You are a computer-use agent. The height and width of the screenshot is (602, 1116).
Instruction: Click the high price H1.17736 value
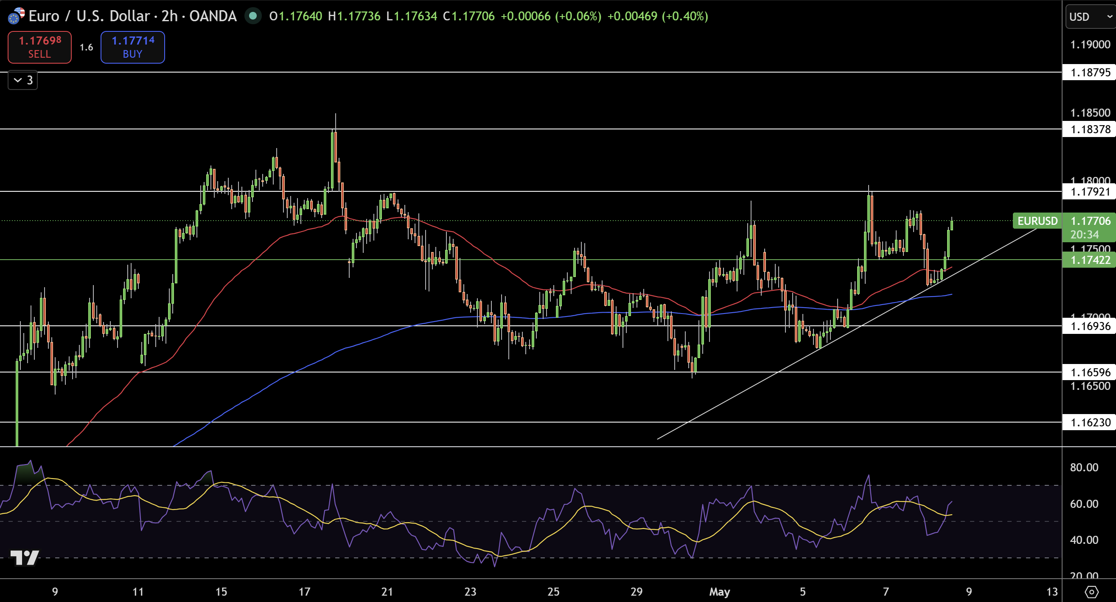(354, 17)
